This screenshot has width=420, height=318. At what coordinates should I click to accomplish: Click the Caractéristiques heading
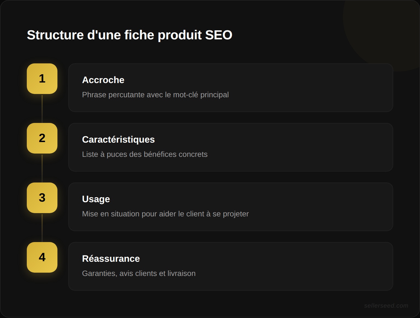point(118,139)
